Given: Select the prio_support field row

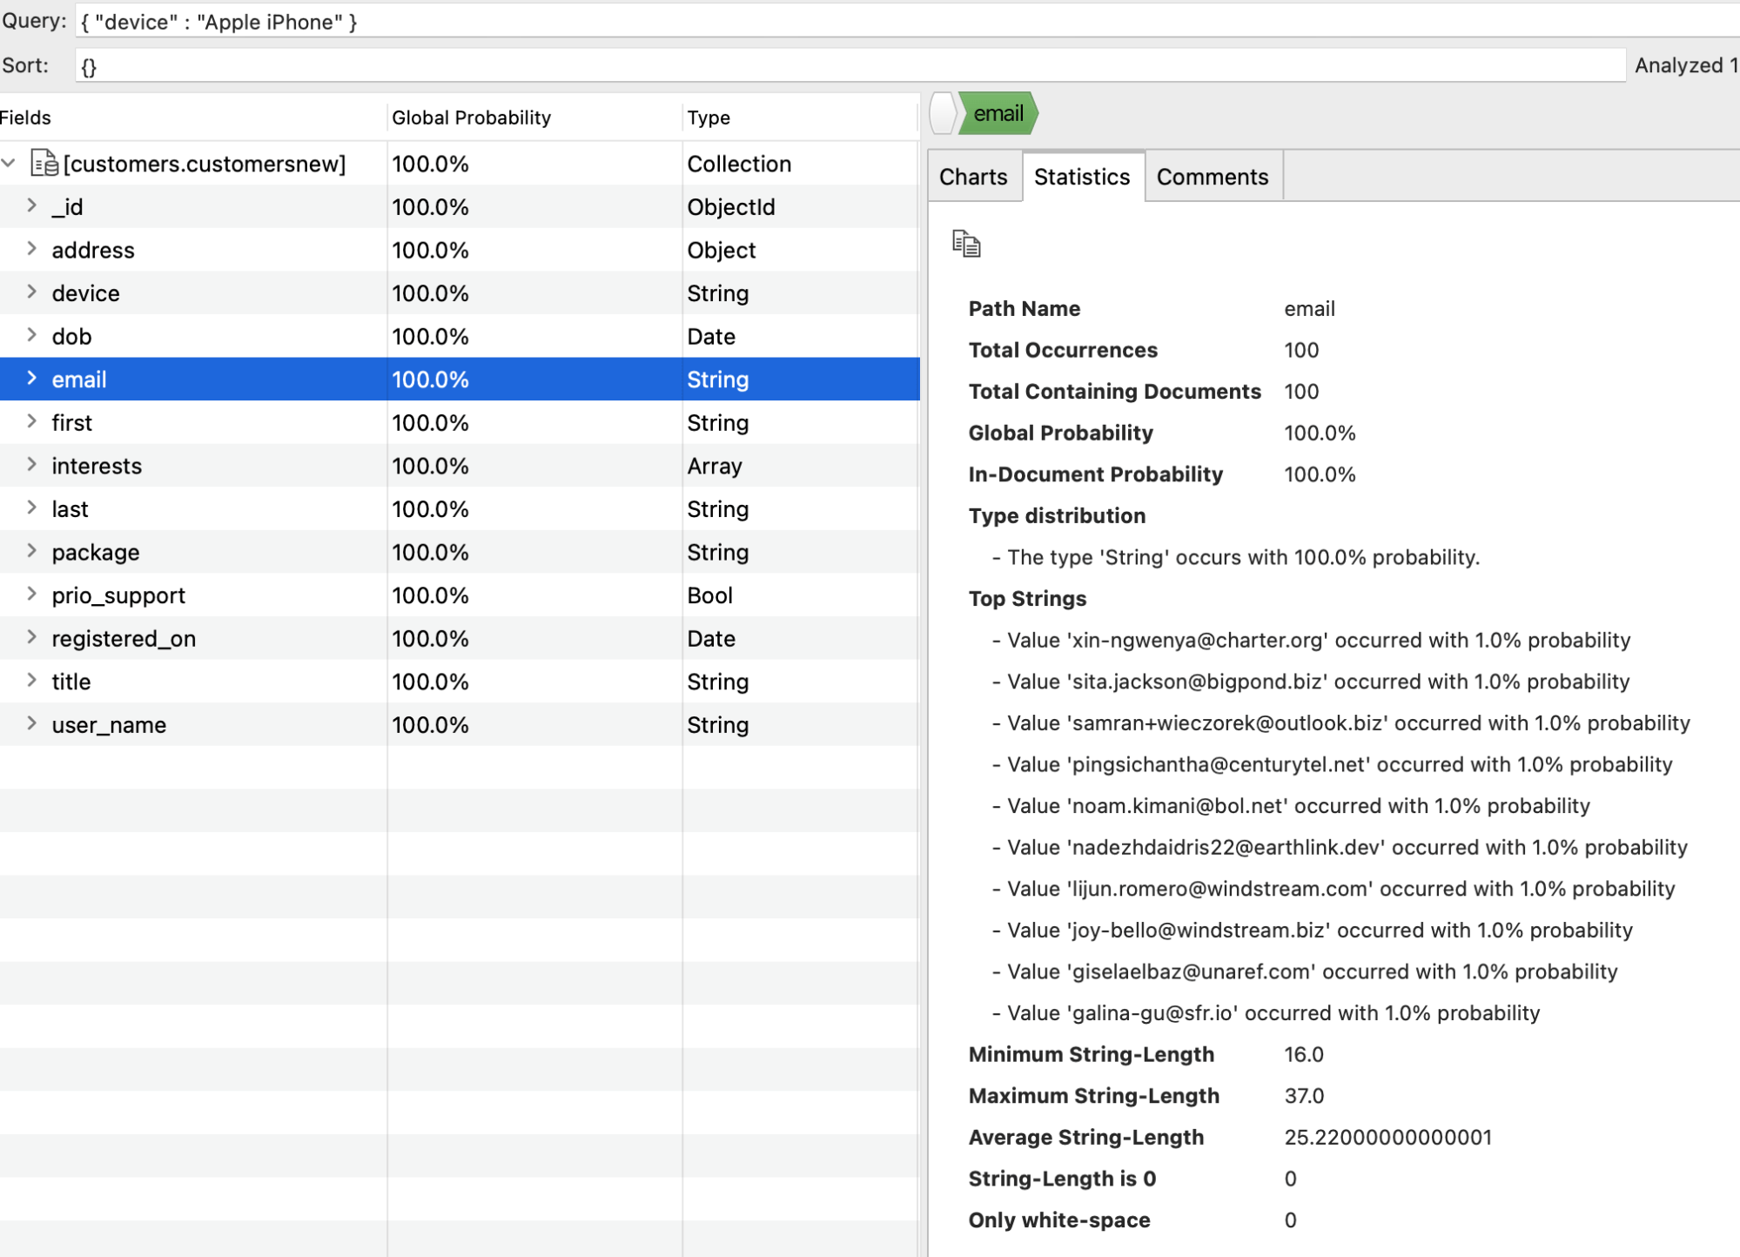Looking at the screenshot, I should tap(460, 595).
